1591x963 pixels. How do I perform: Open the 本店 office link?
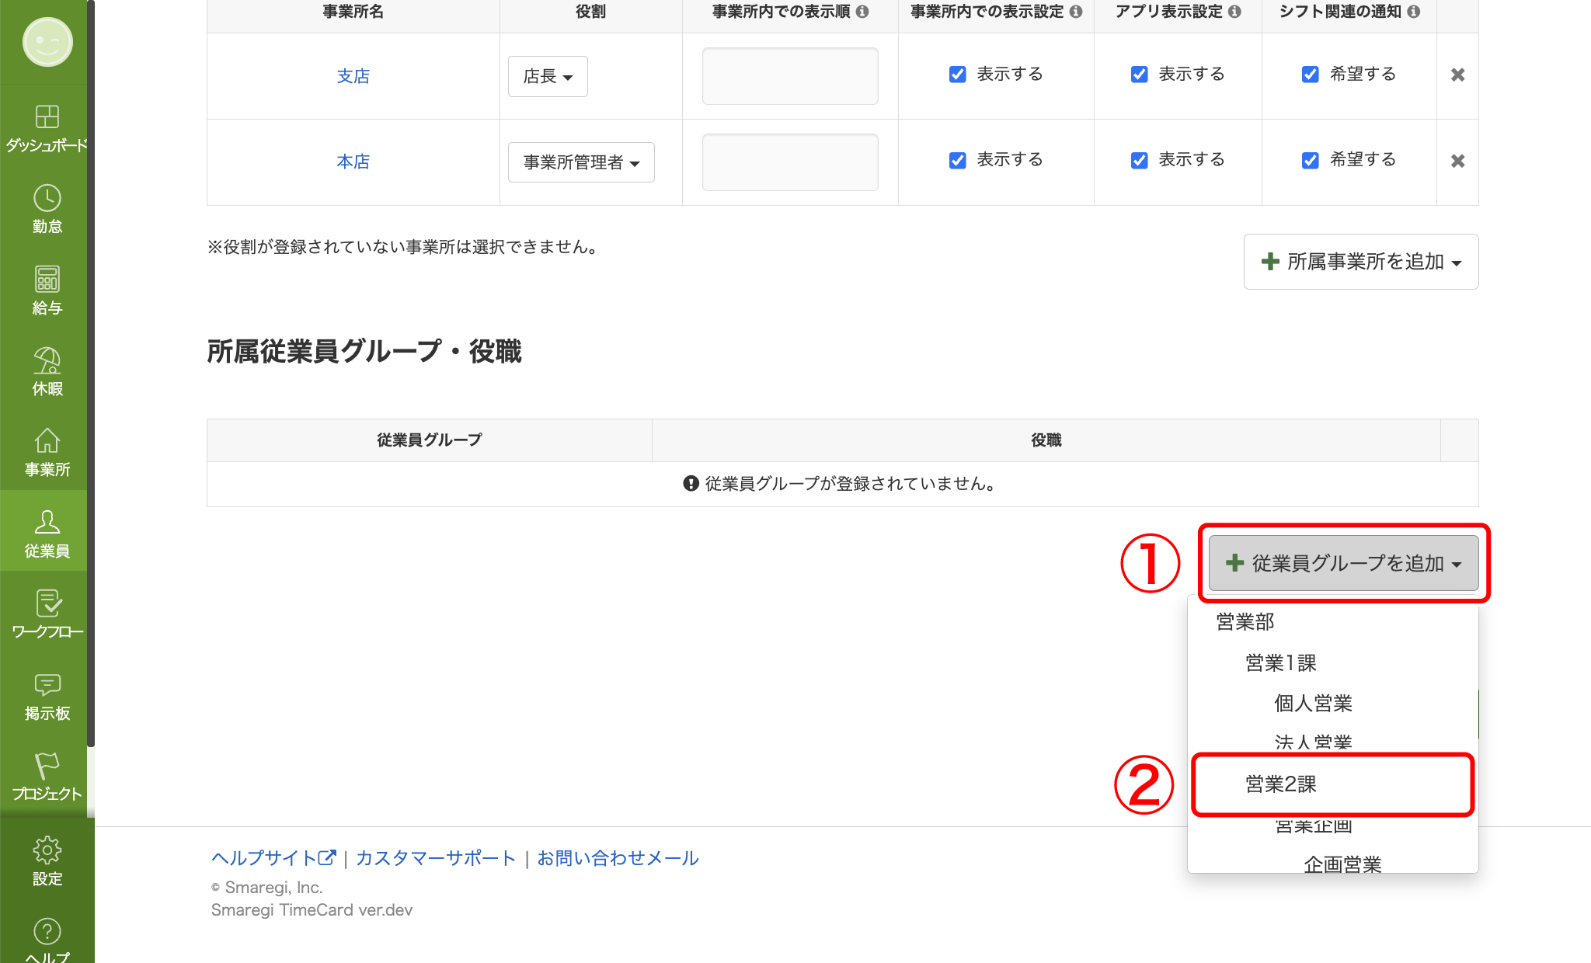click(353, 162)
